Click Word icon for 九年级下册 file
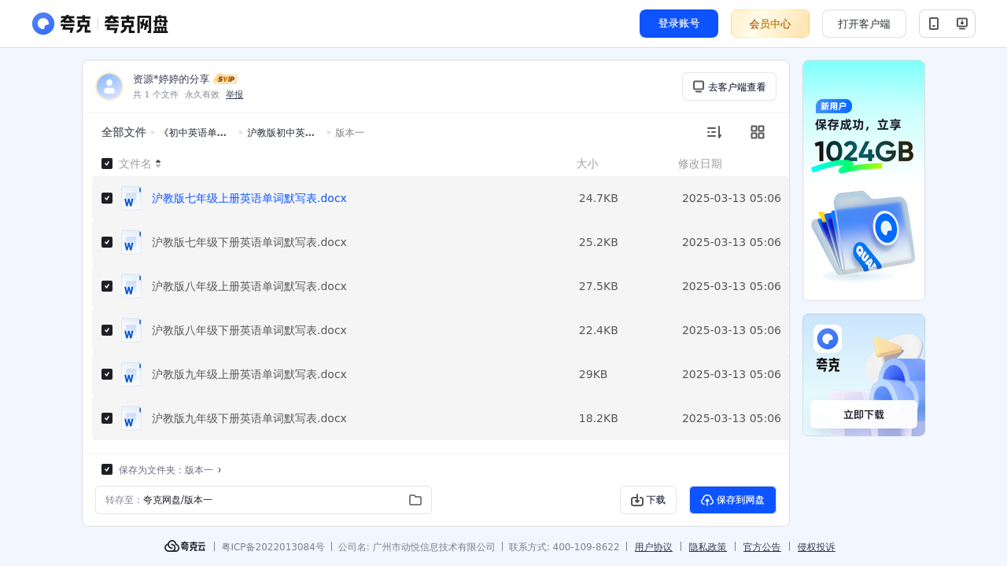 click(131, 418)
